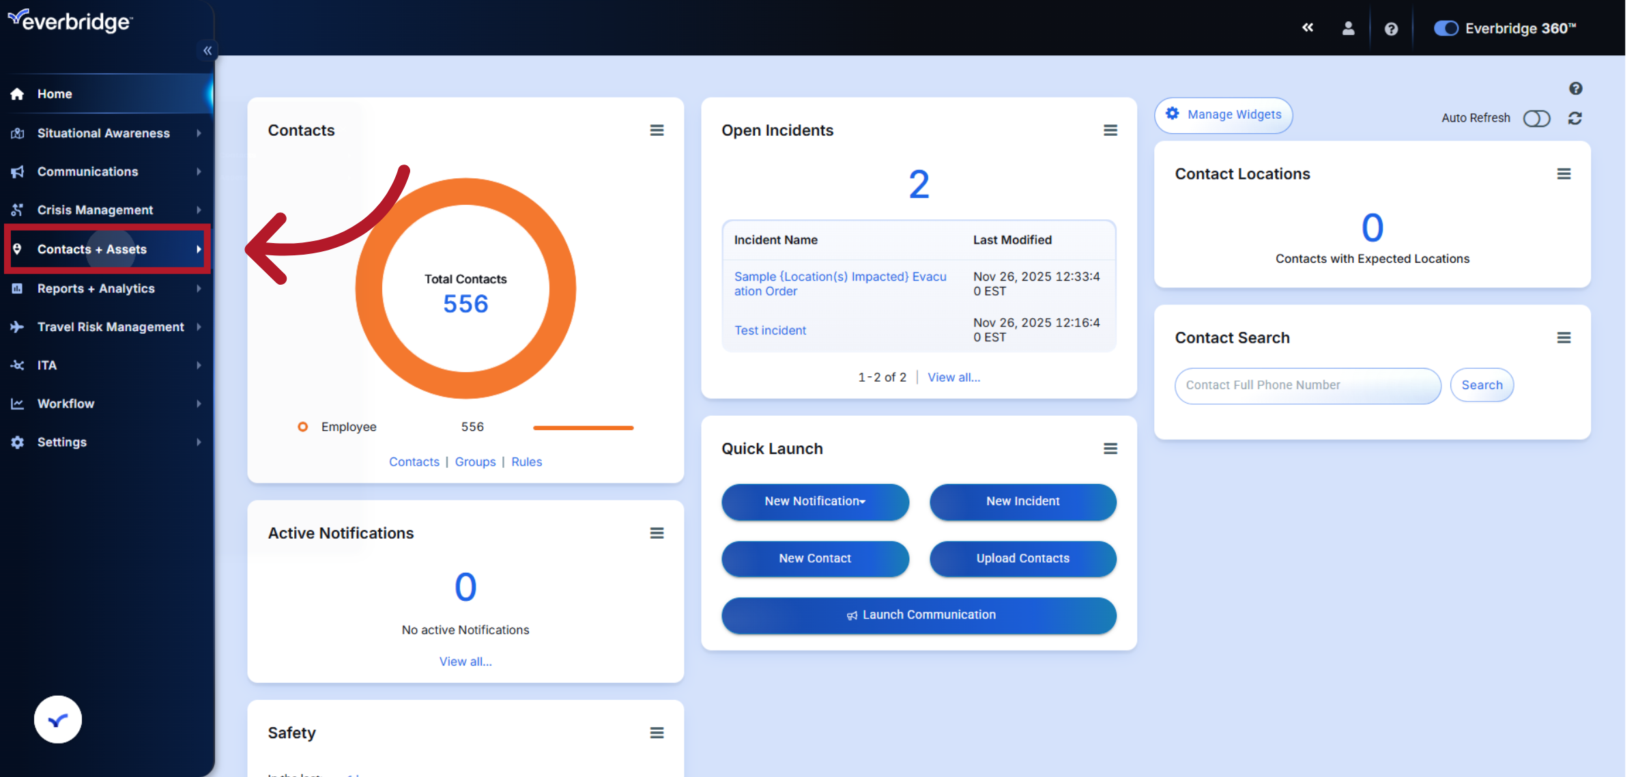Image resolution: width=1638 pixels, height=777 pixels.
Task: Click the help question mark icon
Action: click(1391, 28)
